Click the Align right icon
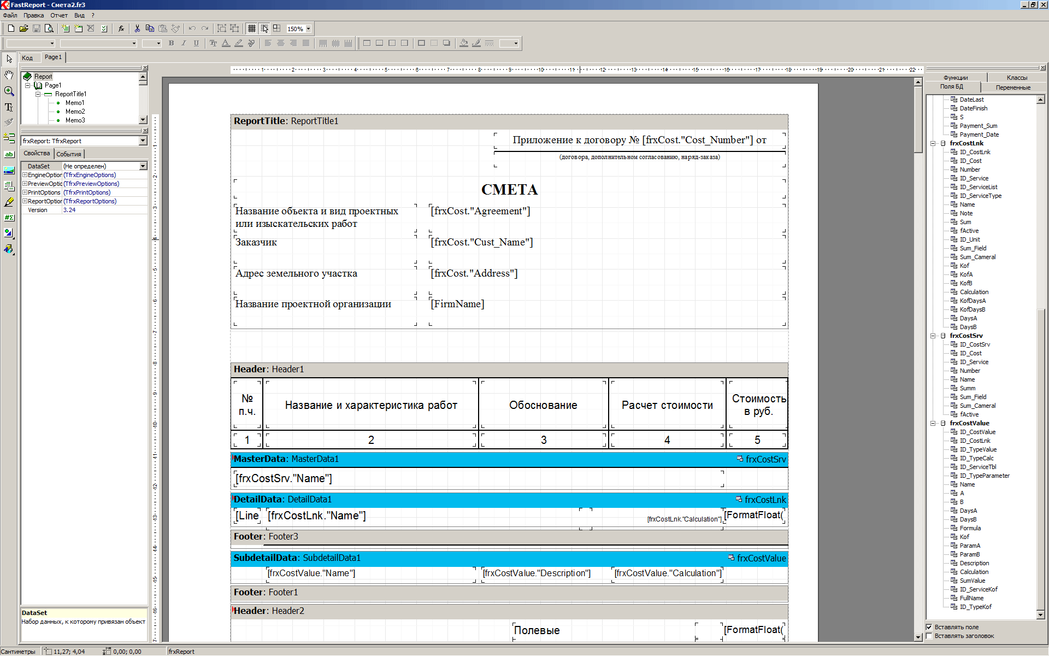Image resolution: width=1049 pixels, height=656 pixels. pyautogui.click(x=293, y=43)
